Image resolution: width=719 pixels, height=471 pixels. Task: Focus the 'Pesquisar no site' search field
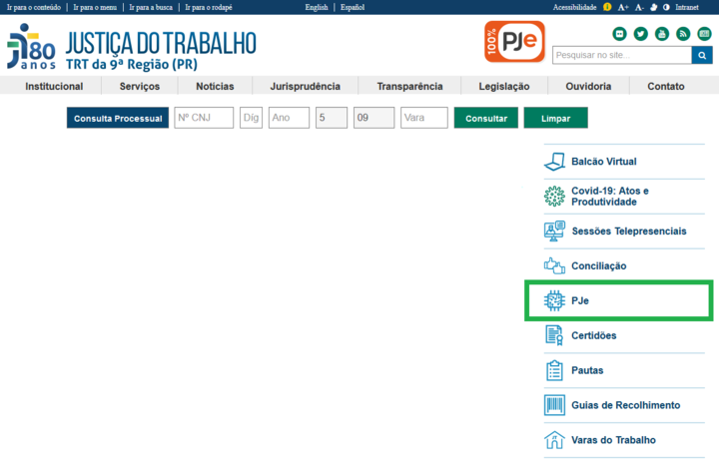click(622, 56)
